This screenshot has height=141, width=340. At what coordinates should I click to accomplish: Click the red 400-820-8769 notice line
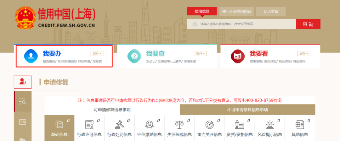(x=180, y=100)
